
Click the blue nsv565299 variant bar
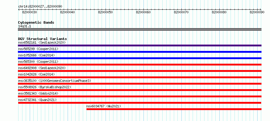(x=140, y=52)
